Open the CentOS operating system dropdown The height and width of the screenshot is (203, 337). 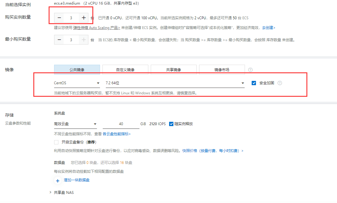tap(77, 83)
